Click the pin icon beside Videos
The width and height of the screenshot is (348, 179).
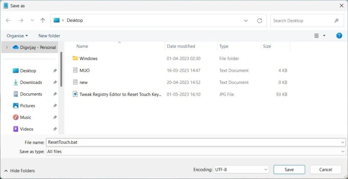pos(55,129)
